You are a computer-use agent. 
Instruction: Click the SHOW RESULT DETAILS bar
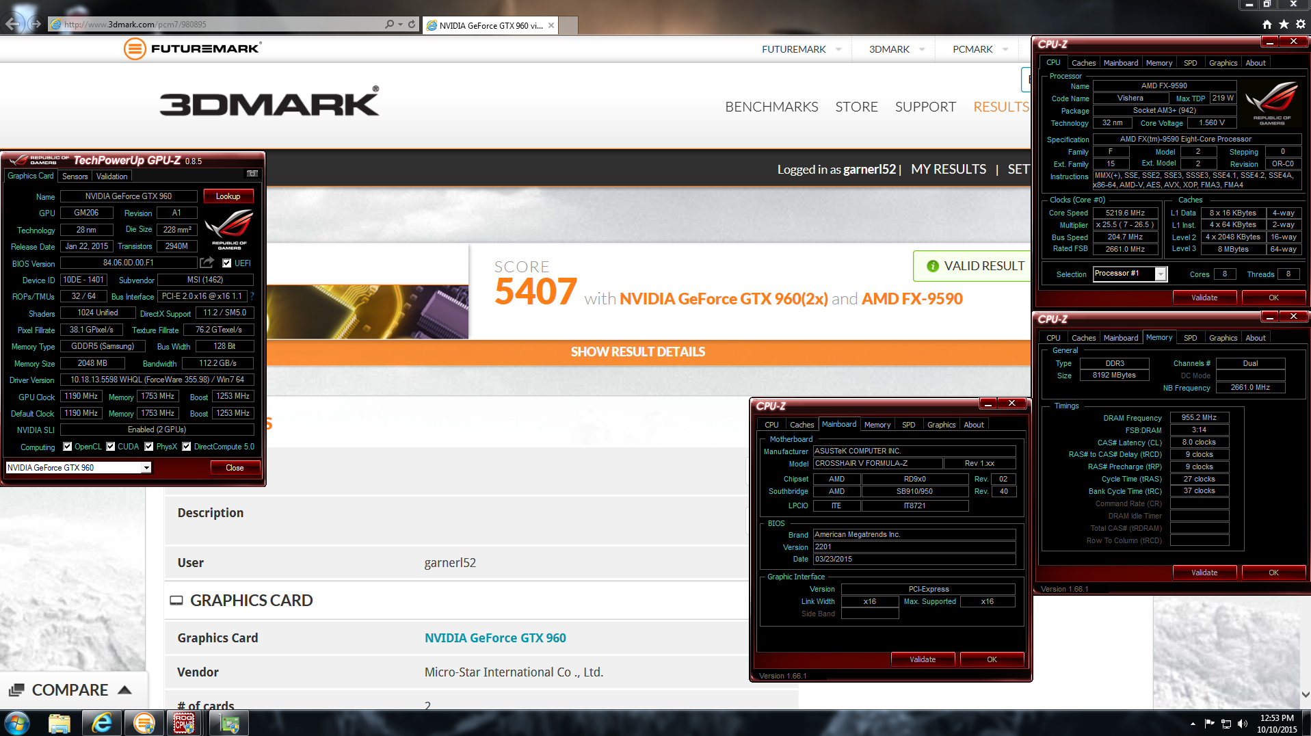pyautogui.click(x=637, y=352)
